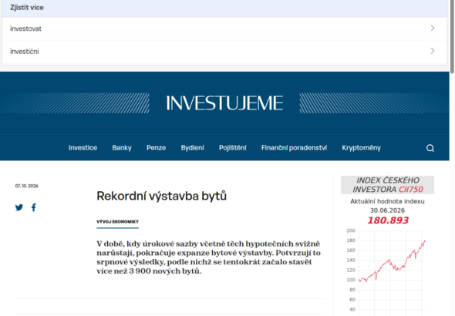The height and width of the screenshot is (316, 455).
Task: Click the article lead paragraph text
Action: tap(209, 257)
